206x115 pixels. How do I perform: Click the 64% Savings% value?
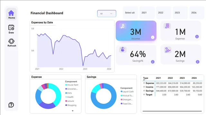point(138,54)
